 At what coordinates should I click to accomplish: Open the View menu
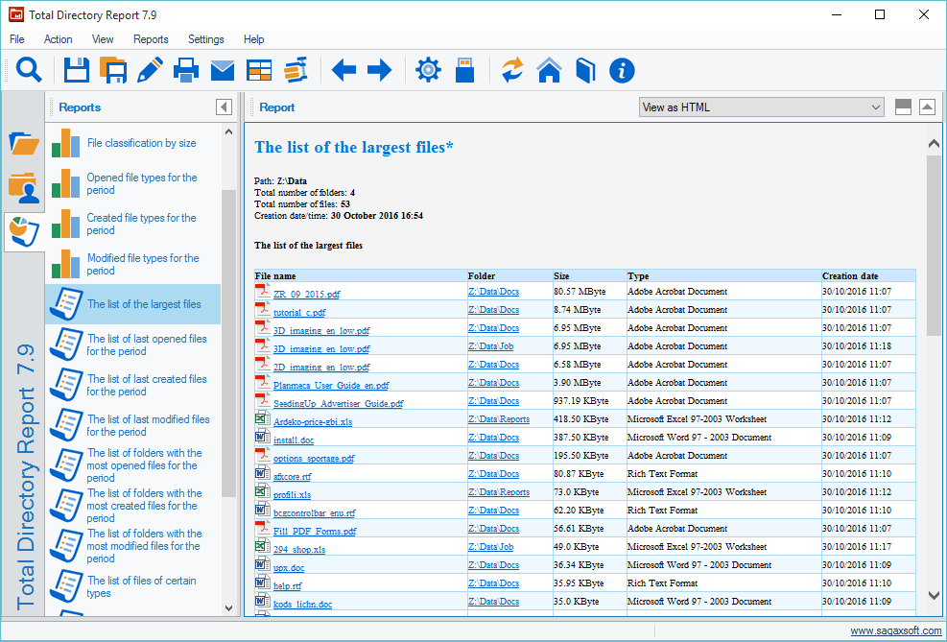click(x=103, y=39)
